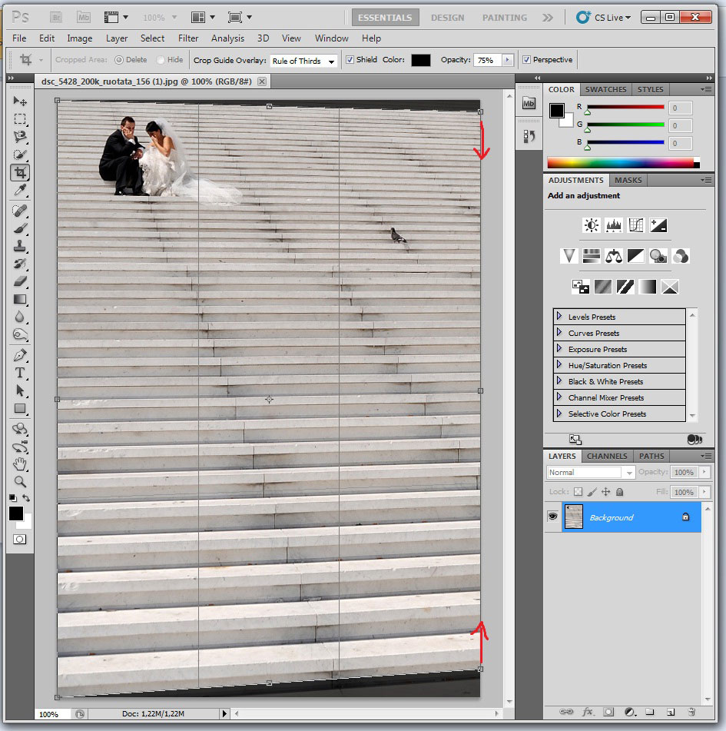The width and height of the screenshot is (726, 731).
Task: Select the Move tool
Action: click(x=20, y=101)
